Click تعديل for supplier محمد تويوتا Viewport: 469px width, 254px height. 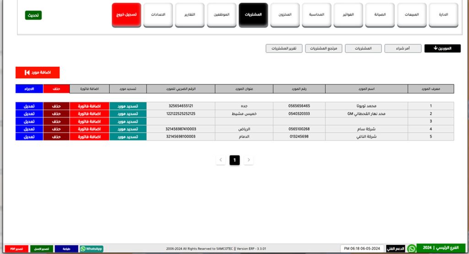click(29, 106)
